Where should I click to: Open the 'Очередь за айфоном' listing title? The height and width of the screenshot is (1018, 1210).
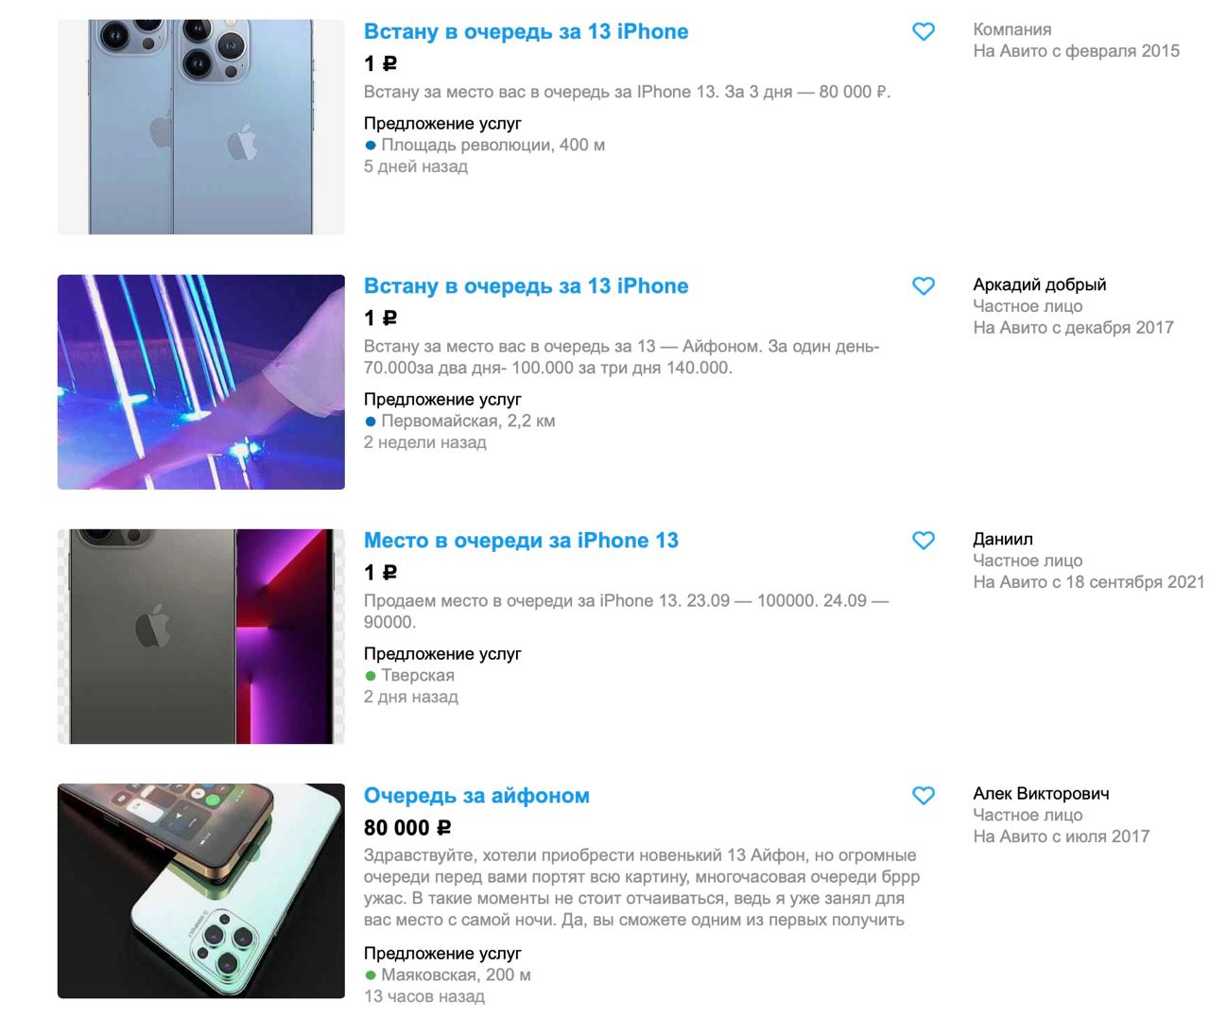coord(476,796)
